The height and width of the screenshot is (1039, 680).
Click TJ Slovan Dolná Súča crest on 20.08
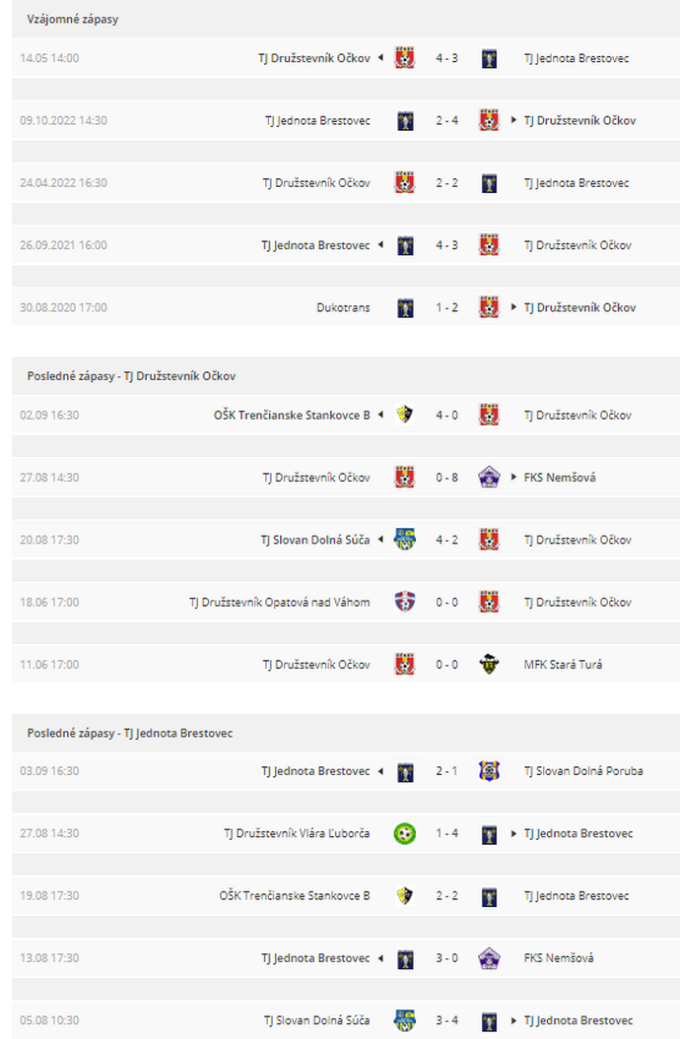point(405,540)
